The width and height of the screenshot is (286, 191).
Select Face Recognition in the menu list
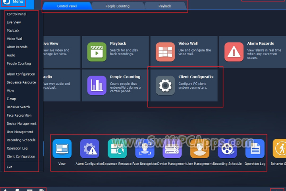[x=19, y=115]
